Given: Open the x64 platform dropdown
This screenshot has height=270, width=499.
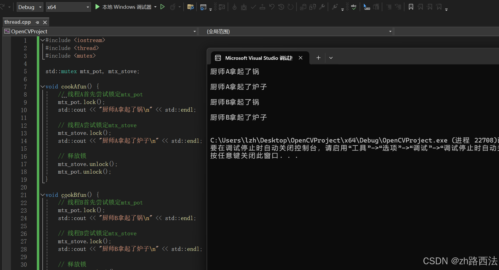Looking at the screenshot, I should click(x=68, y=7).
